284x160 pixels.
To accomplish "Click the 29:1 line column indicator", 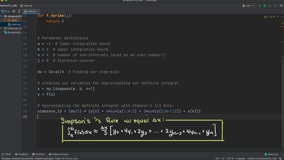I will pyautogui.click(x=218, y=158).
